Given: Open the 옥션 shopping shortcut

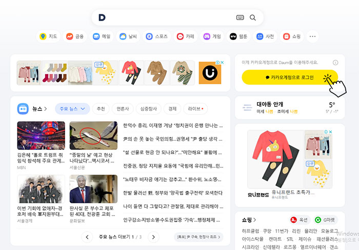Looking at the screenshot, I should (300, 220).
